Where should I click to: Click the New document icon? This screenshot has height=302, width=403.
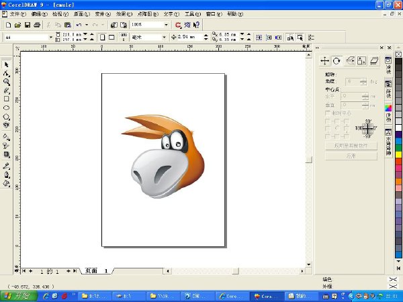click(8, 25)
